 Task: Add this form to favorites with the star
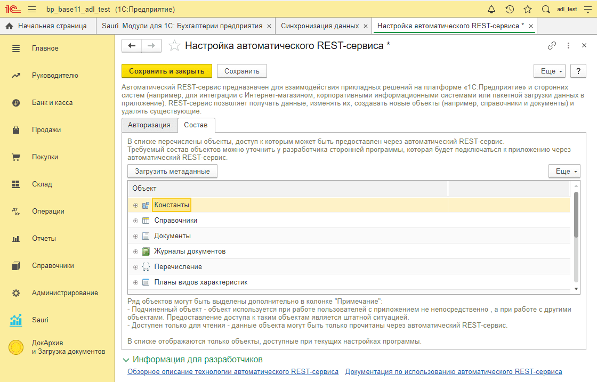pyautogui.click(x=174, y=46)
